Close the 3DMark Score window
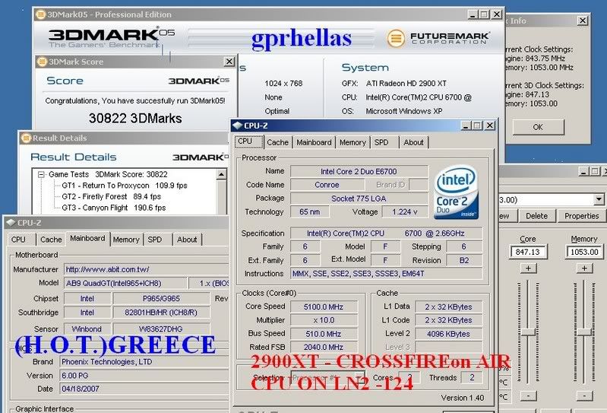The image size is (607, 413). pos(229,62)
